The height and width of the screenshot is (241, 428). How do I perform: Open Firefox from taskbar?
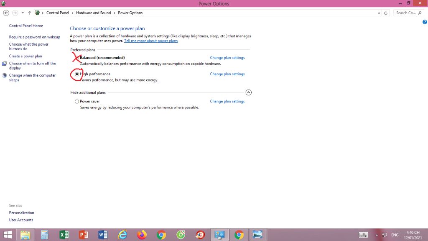[x=142, y=235]
